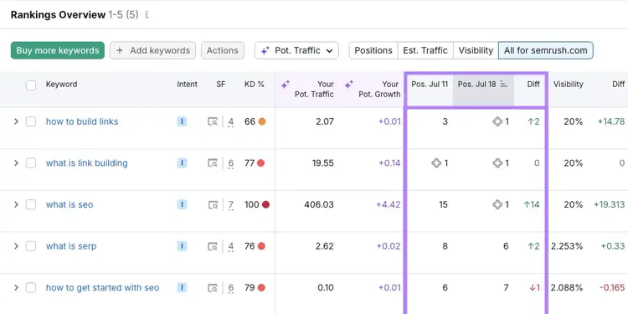The height and width of the screenshot is (314, 628).
Task: Sort by the Keyword column header
Action: click(62, 84)
